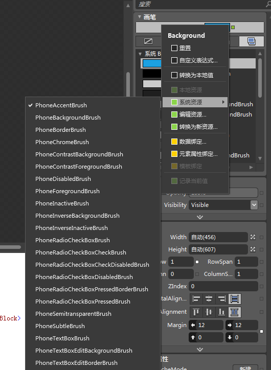Choose horizontal stretch alignment
Image resolution: width=271 pixels, height=370 pixels.
click(235, 299)
